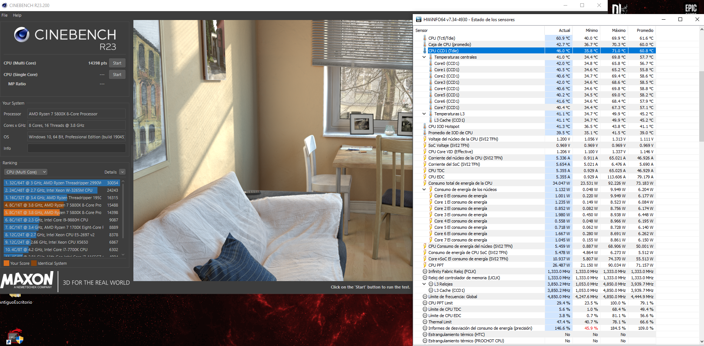Screen dimensions: 704x346
Task: Click the Actual column header in HWiNFO
Action: (564, 30)
